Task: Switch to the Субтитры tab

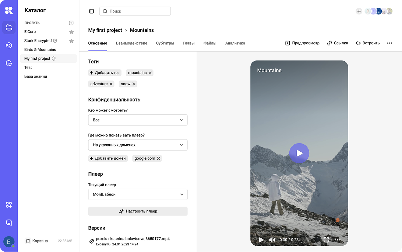Action: pyautogui.click(x=165, y=43)
